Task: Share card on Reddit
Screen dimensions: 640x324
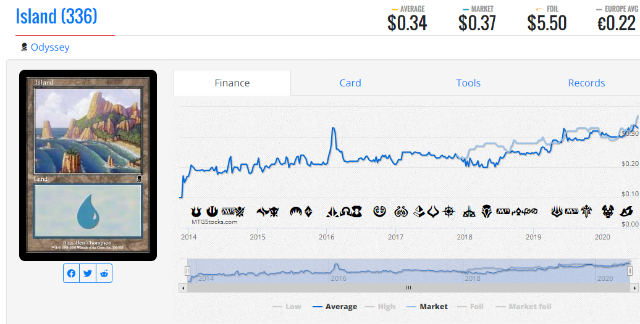Action: 104,273
